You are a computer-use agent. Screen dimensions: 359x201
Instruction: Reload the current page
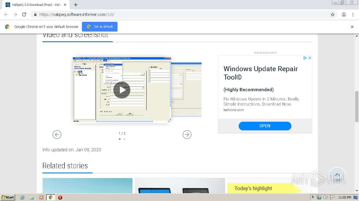tap(24, 15)
